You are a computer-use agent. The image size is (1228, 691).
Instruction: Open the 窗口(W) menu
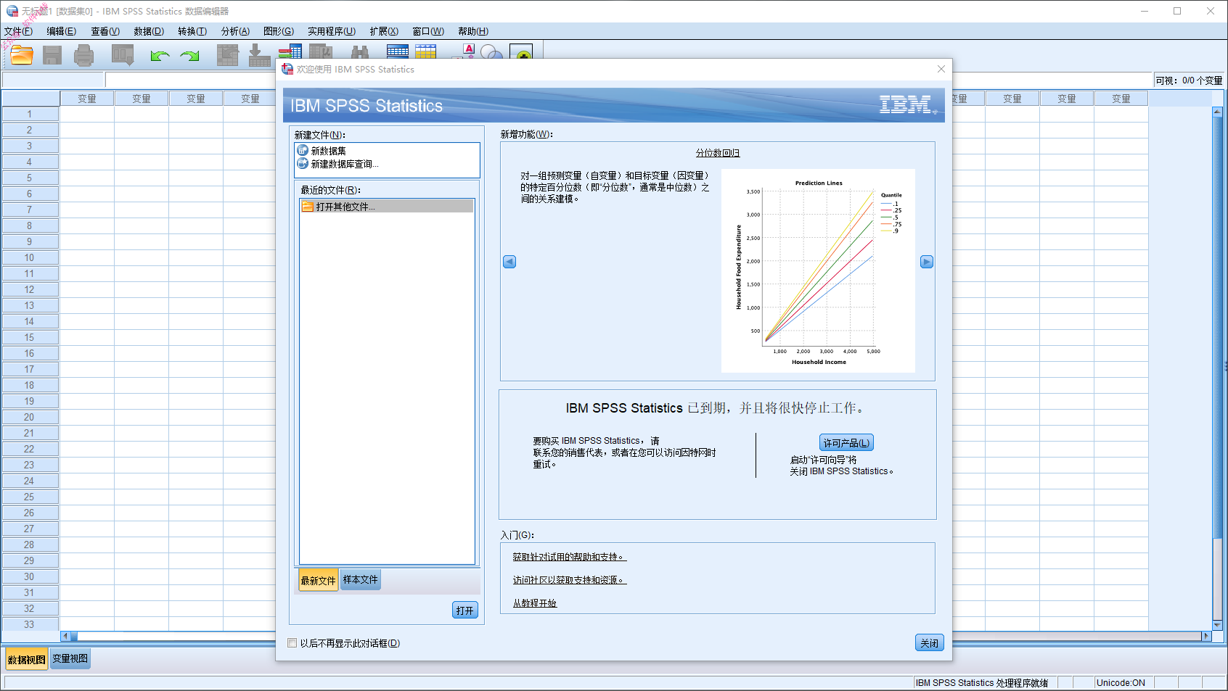tap(428, 31)
